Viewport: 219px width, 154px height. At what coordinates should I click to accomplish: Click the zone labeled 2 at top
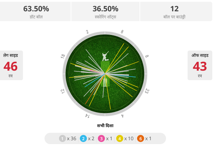(87, 32)
